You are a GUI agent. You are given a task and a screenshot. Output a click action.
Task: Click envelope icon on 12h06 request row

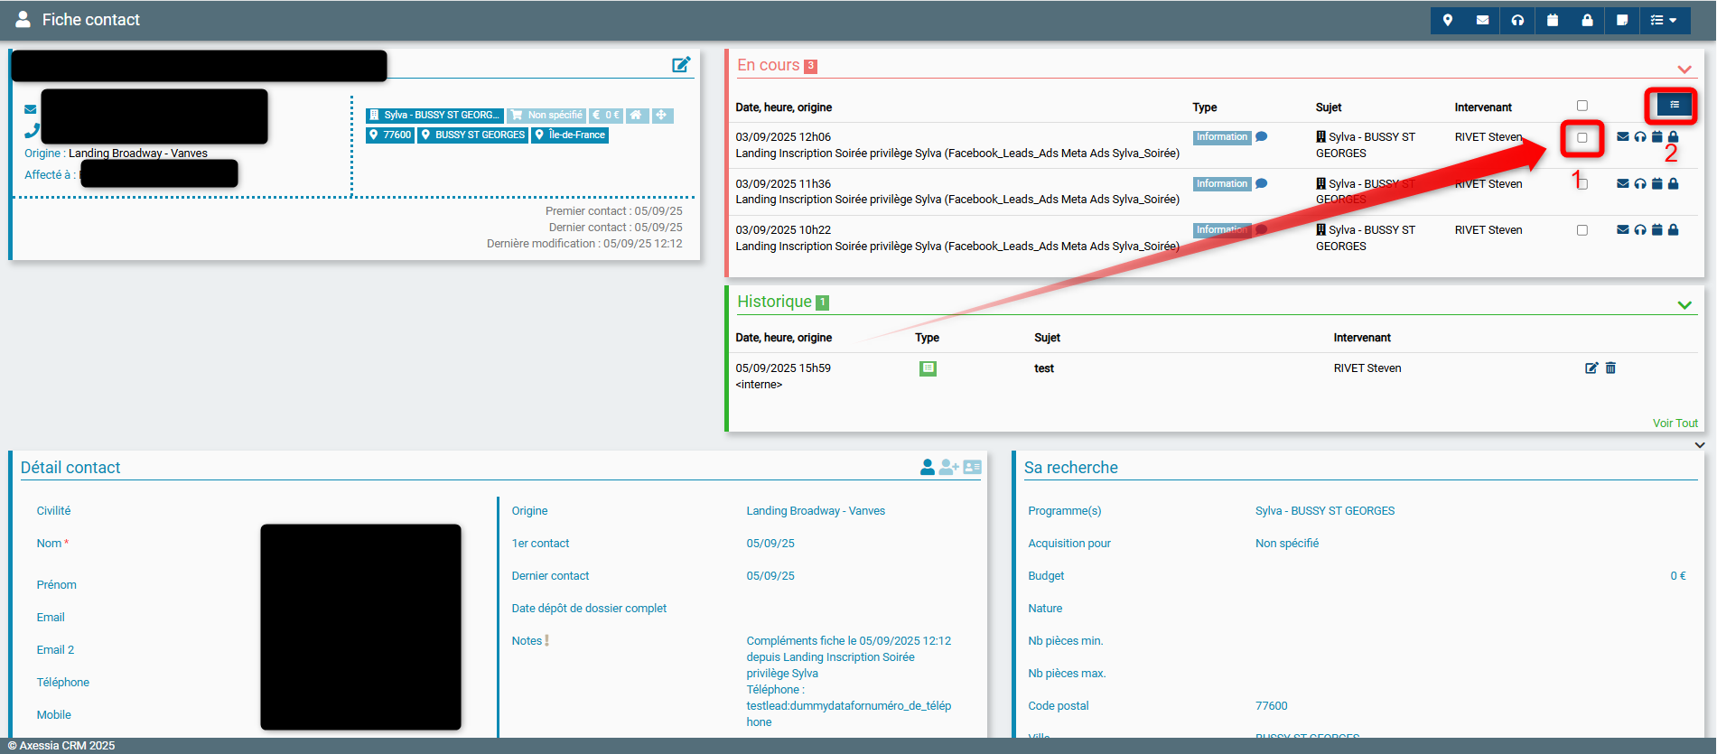(x=1623, y=137)
